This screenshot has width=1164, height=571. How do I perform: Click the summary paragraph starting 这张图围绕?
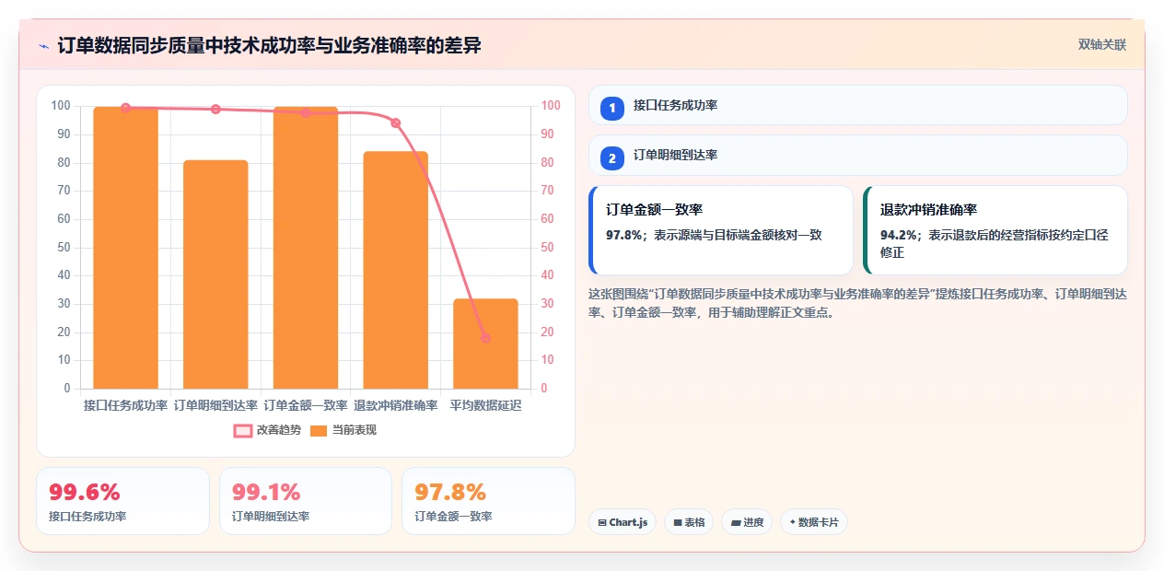(857, 303)
